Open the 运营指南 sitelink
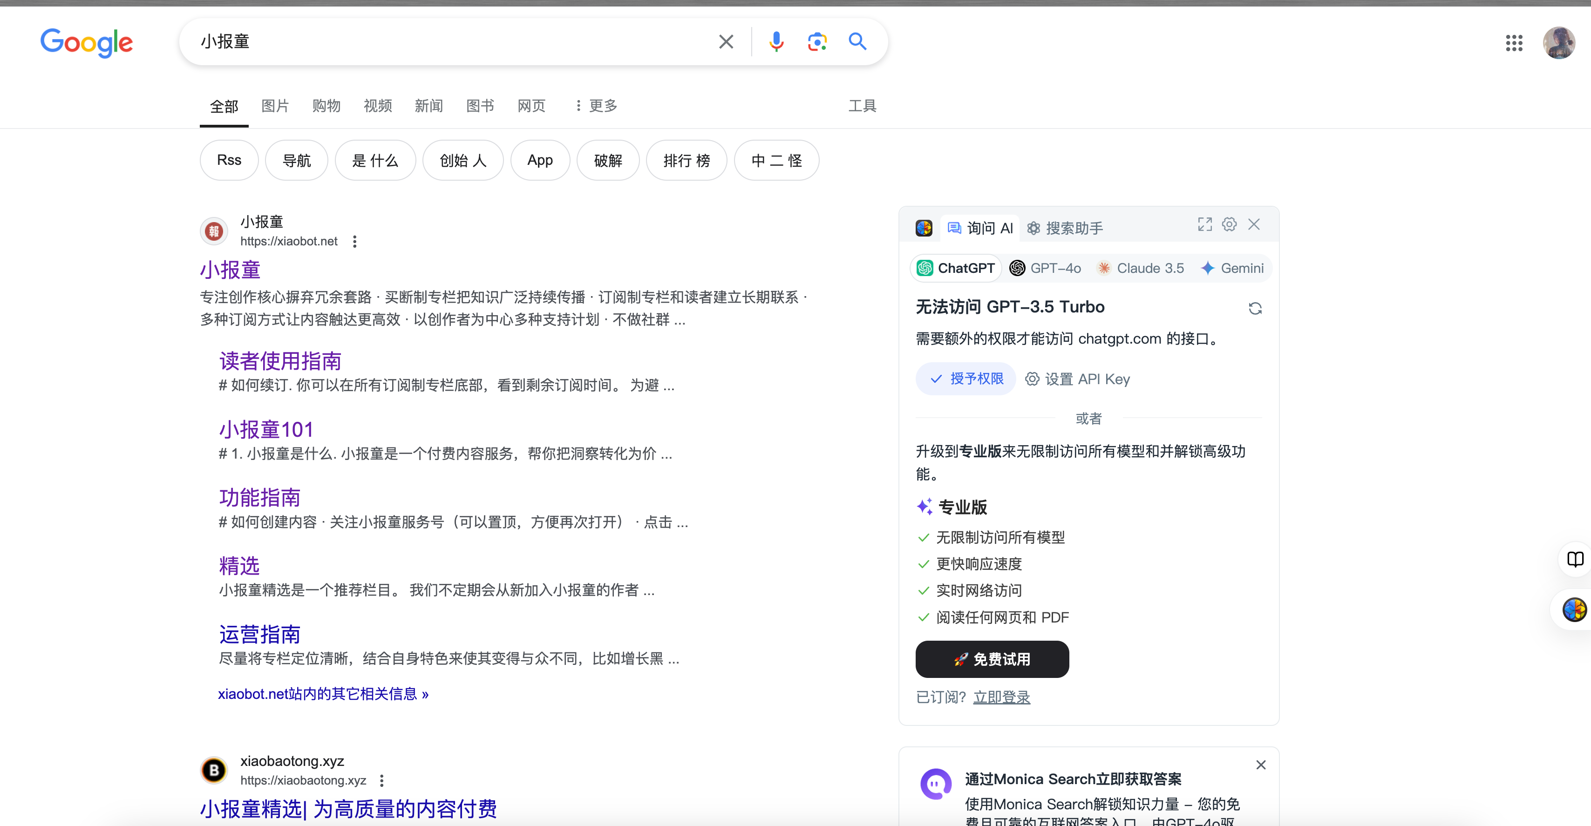The width and height of the screenshot is (1591, 826). (260, 634)
